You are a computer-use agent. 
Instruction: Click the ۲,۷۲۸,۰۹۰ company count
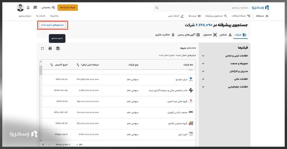click(204, 25)
